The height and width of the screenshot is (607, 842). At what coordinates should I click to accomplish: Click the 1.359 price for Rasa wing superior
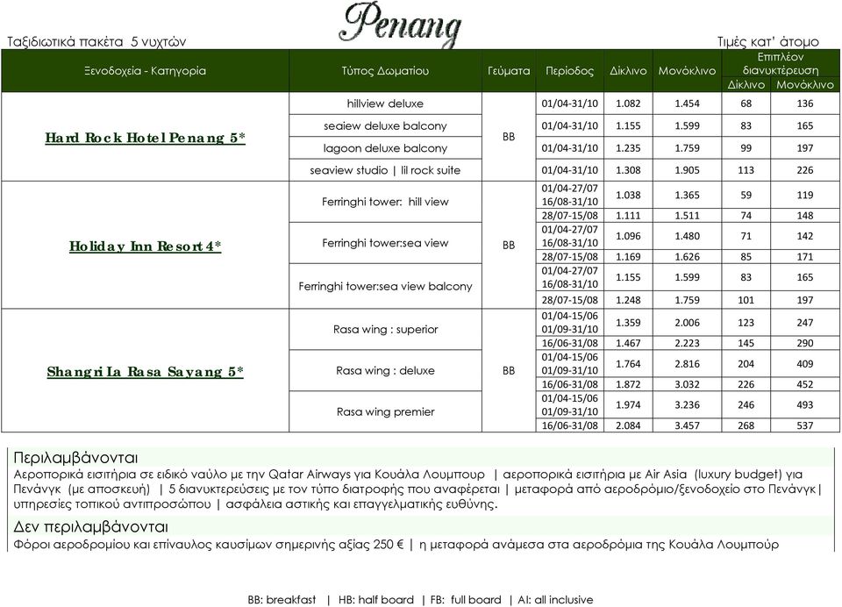click(x=628, y=323)
